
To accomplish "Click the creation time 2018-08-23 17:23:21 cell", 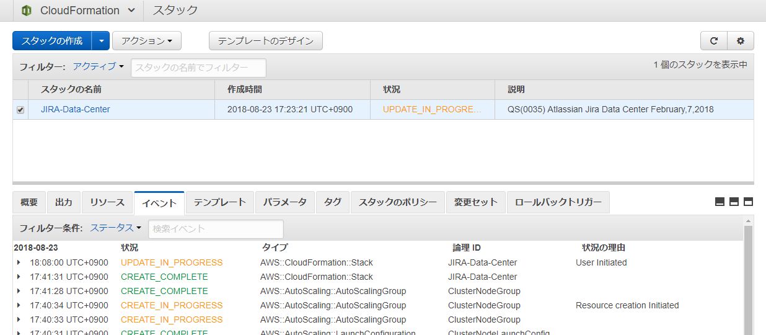I will coord(290,109).
